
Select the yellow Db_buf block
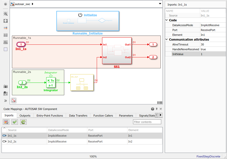coord(82,83)
